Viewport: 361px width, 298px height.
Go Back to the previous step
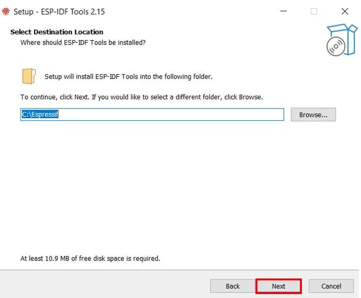click(x=233, y=286)
